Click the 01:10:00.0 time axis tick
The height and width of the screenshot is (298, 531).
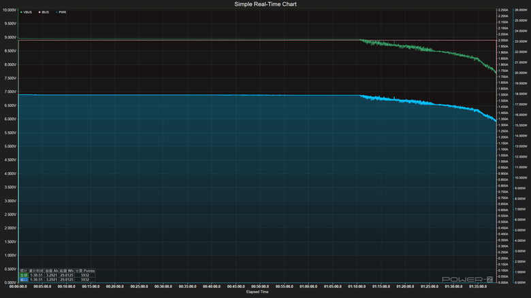357,286
